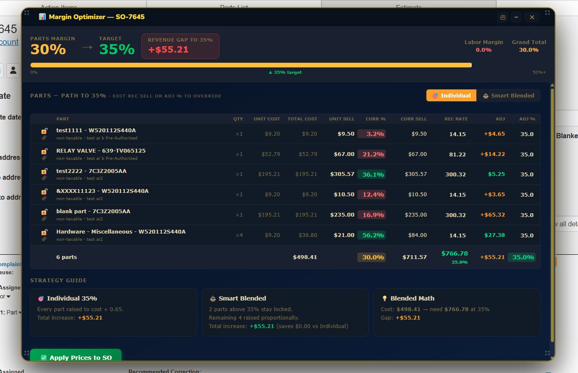
Task: Click the price tag icon on test1111 row
Action: pyautogui.click(x=44, y=138)
